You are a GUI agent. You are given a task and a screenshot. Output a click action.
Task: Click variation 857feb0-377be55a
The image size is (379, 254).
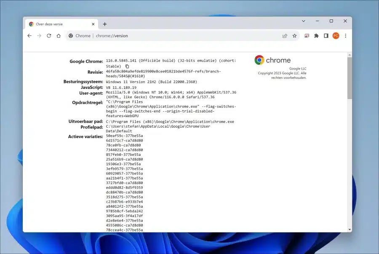pyautogui.click(x=123, y=155)
